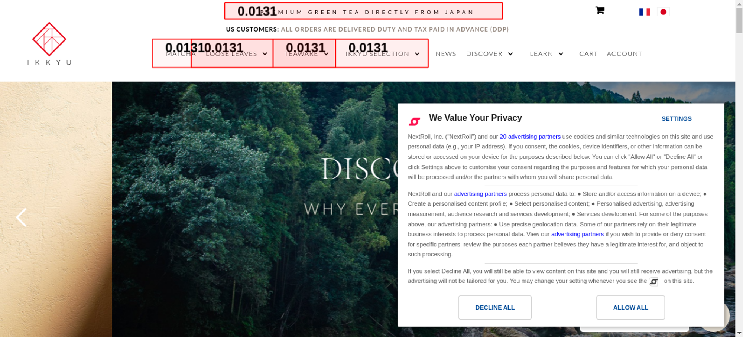Click the small NextRoll icon in text

click(x=653, y=281)
